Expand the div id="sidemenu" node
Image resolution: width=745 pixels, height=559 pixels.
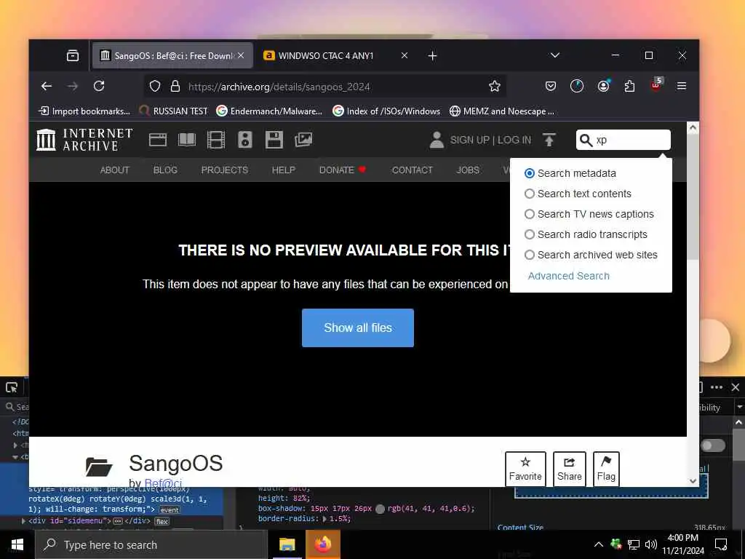(x=23, y=521)
